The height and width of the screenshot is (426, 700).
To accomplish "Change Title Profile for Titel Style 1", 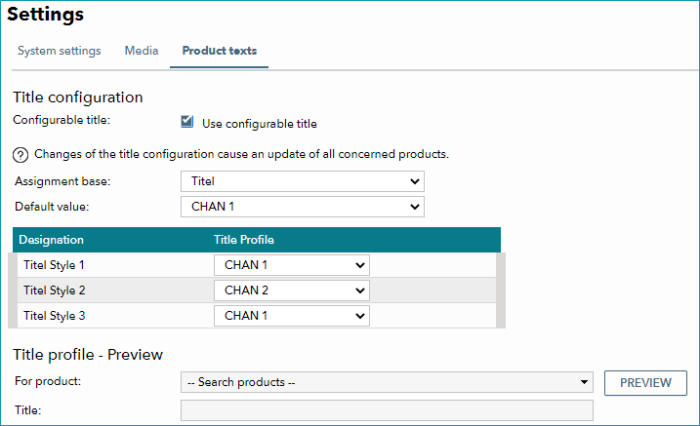I will coord(292,265).
